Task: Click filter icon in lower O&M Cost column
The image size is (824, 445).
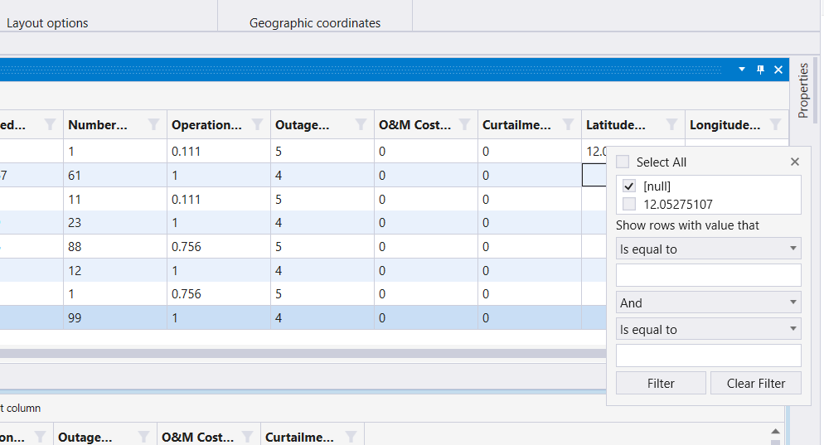Action: (x=247, y=437)
